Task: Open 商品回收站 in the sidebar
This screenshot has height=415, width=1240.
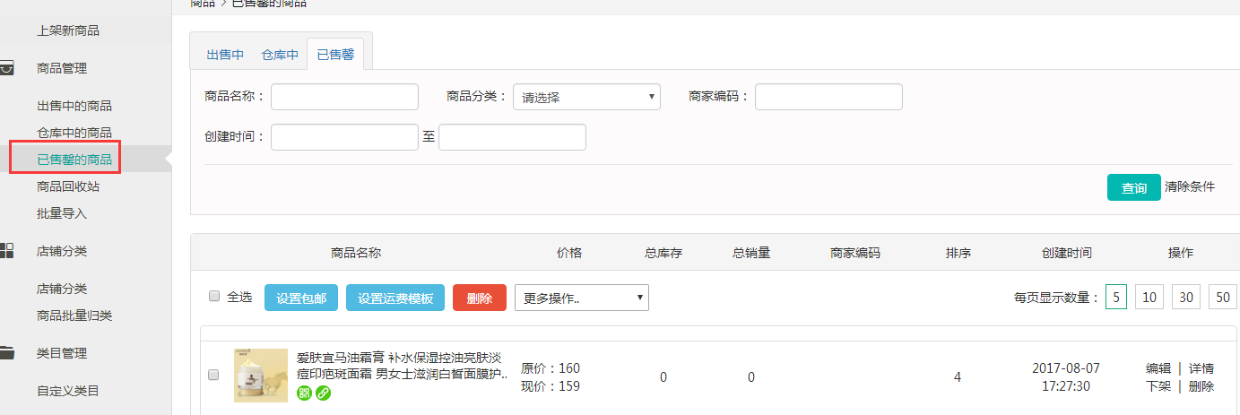Action: pos(68,186)
